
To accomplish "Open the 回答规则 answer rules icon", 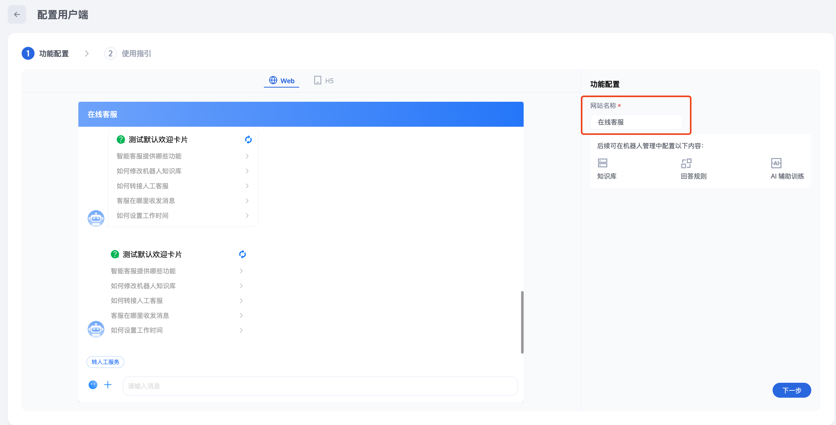I will [x=686, y=163].
